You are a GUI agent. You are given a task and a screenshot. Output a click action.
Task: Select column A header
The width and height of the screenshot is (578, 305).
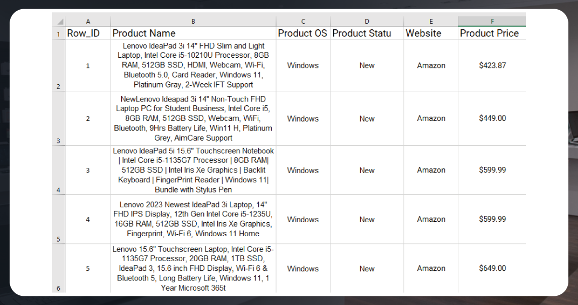tap(88, 22)
